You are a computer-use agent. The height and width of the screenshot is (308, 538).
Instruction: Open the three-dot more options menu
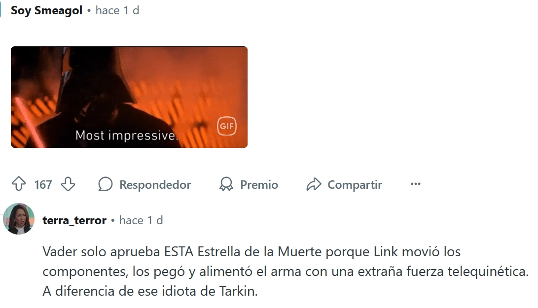(416, 184)
